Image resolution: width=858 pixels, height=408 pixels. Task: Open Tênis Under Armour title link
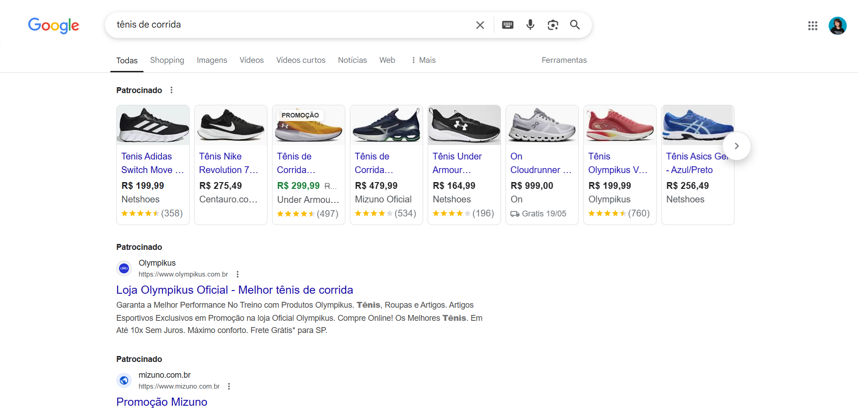click(x=457, y=163)
